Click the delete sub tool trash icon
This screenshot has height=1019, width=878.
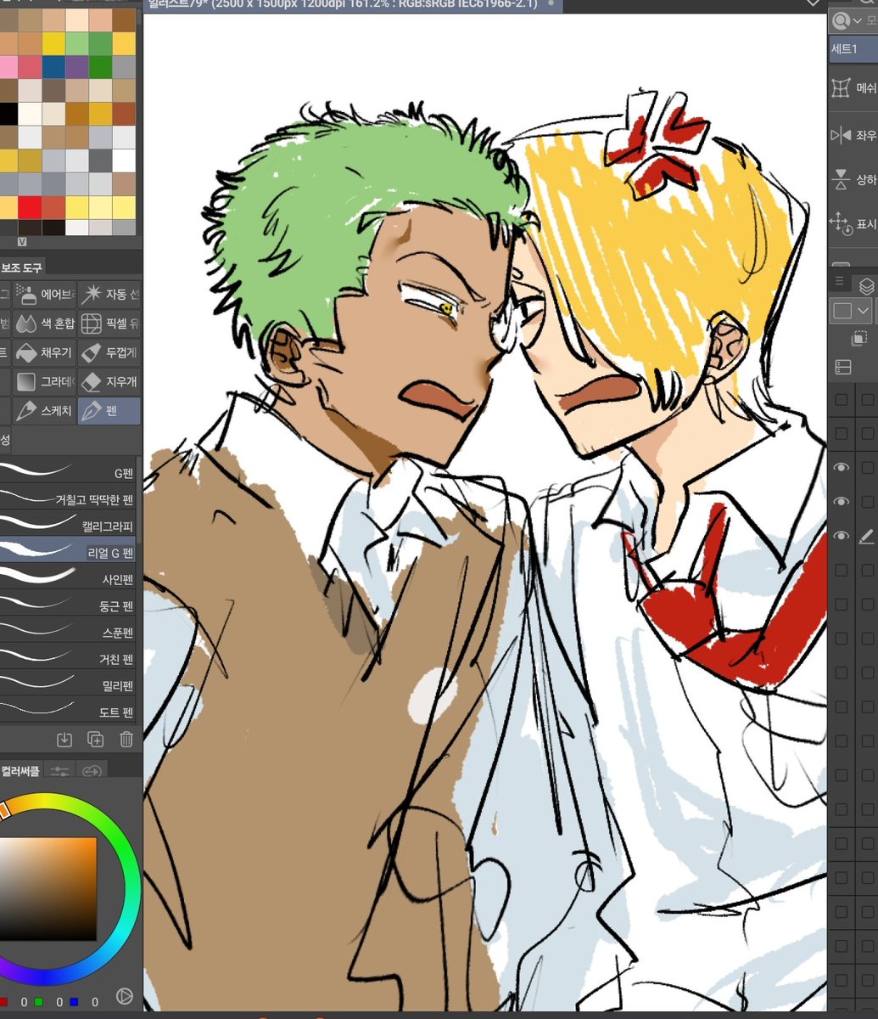point(126,740)
